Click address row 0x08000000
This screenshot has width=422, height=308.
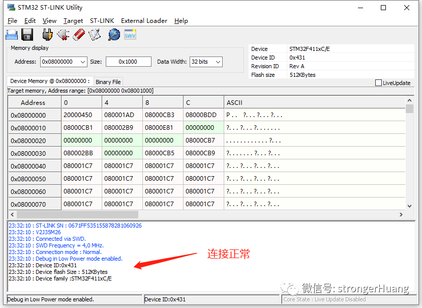(x=35, y=116)
